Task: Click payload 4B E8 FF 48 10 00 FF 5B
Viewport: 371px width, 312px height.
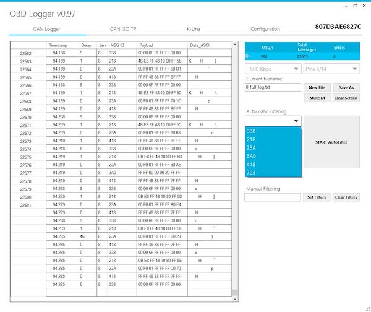Action: pos(162,61)
